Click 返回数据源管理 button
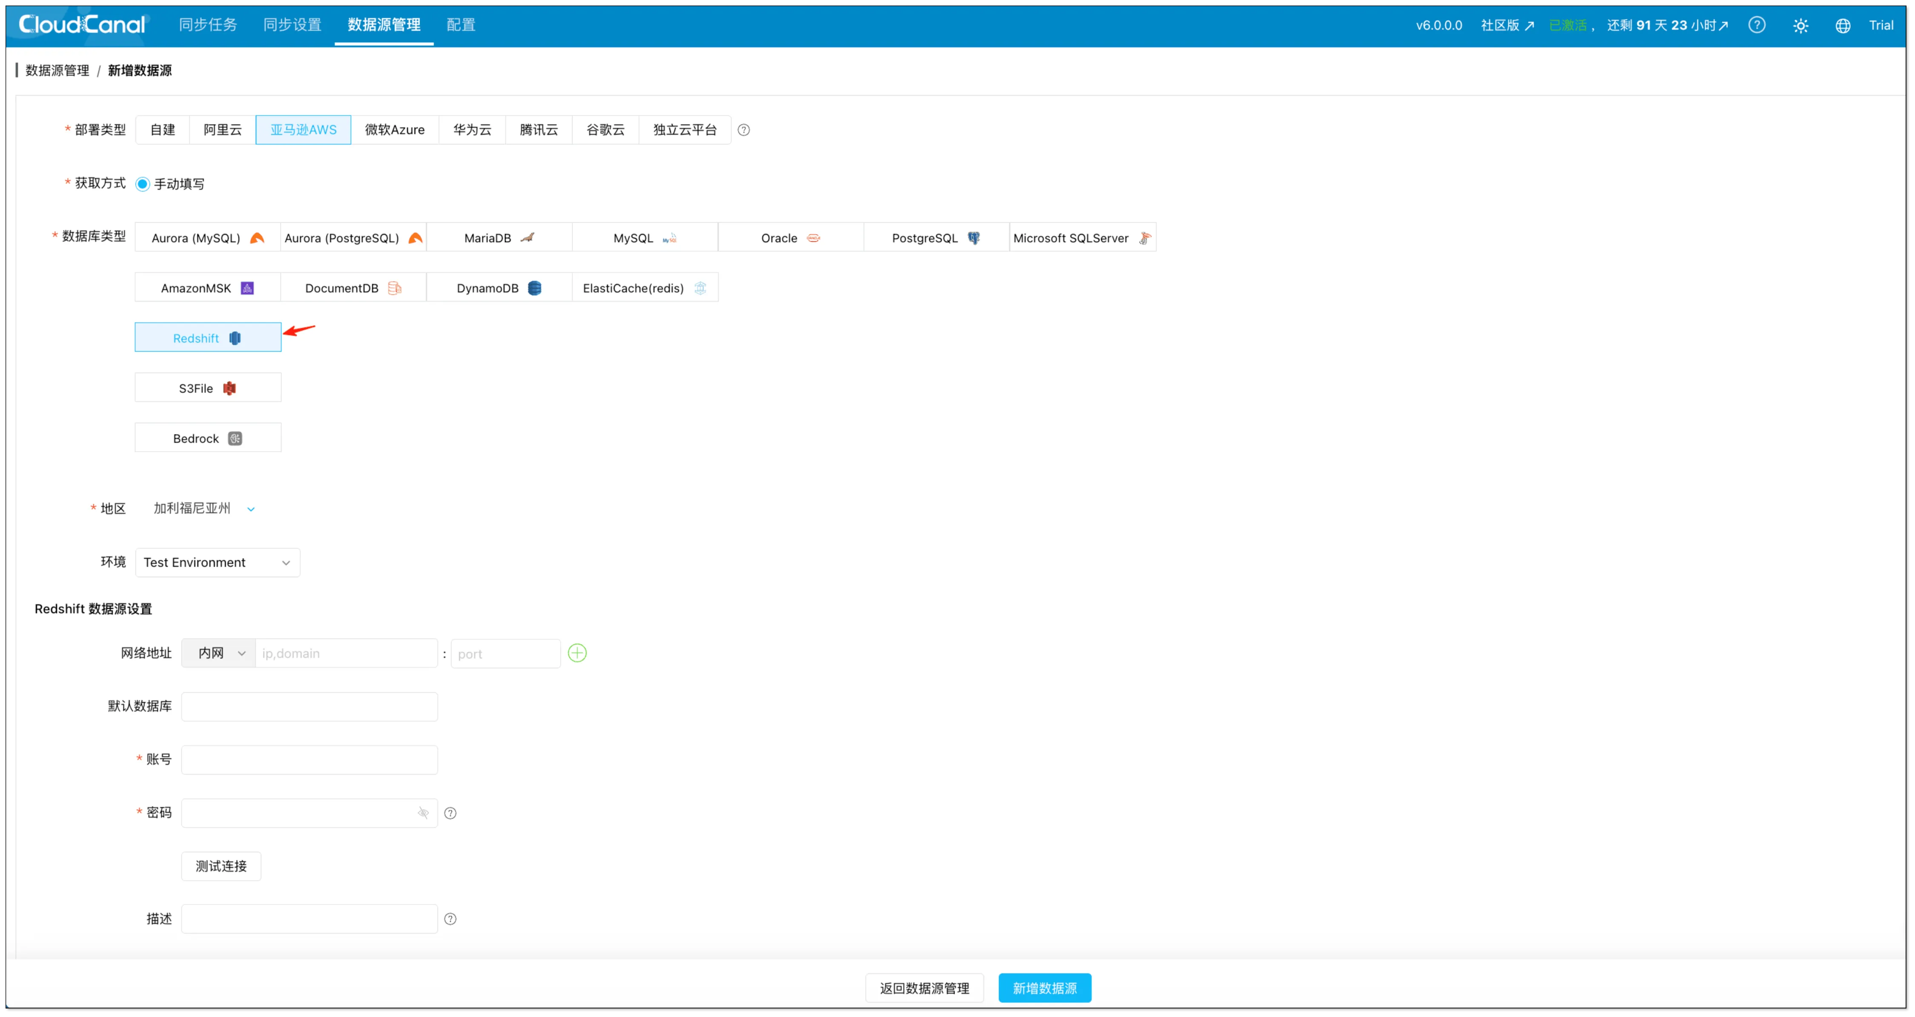Screen dimensions: 1915x1017 pos(924,989)
